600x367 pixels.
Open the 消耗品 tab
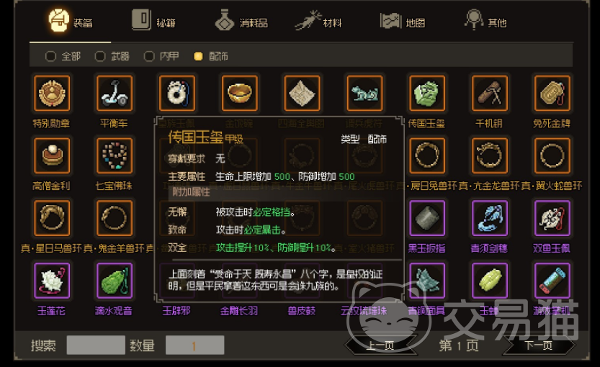(241, 21)
